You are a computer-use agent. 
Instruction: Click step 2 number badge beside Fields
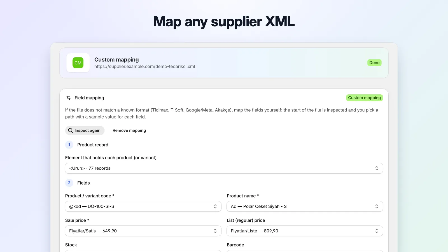pyautogui.click(x=69, y=183)
